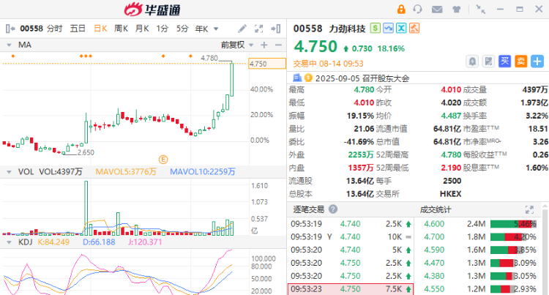The height and width of the screenshot is (295, 549).
Task: Select the 5分 chart tab
Action: pos(182,29)
